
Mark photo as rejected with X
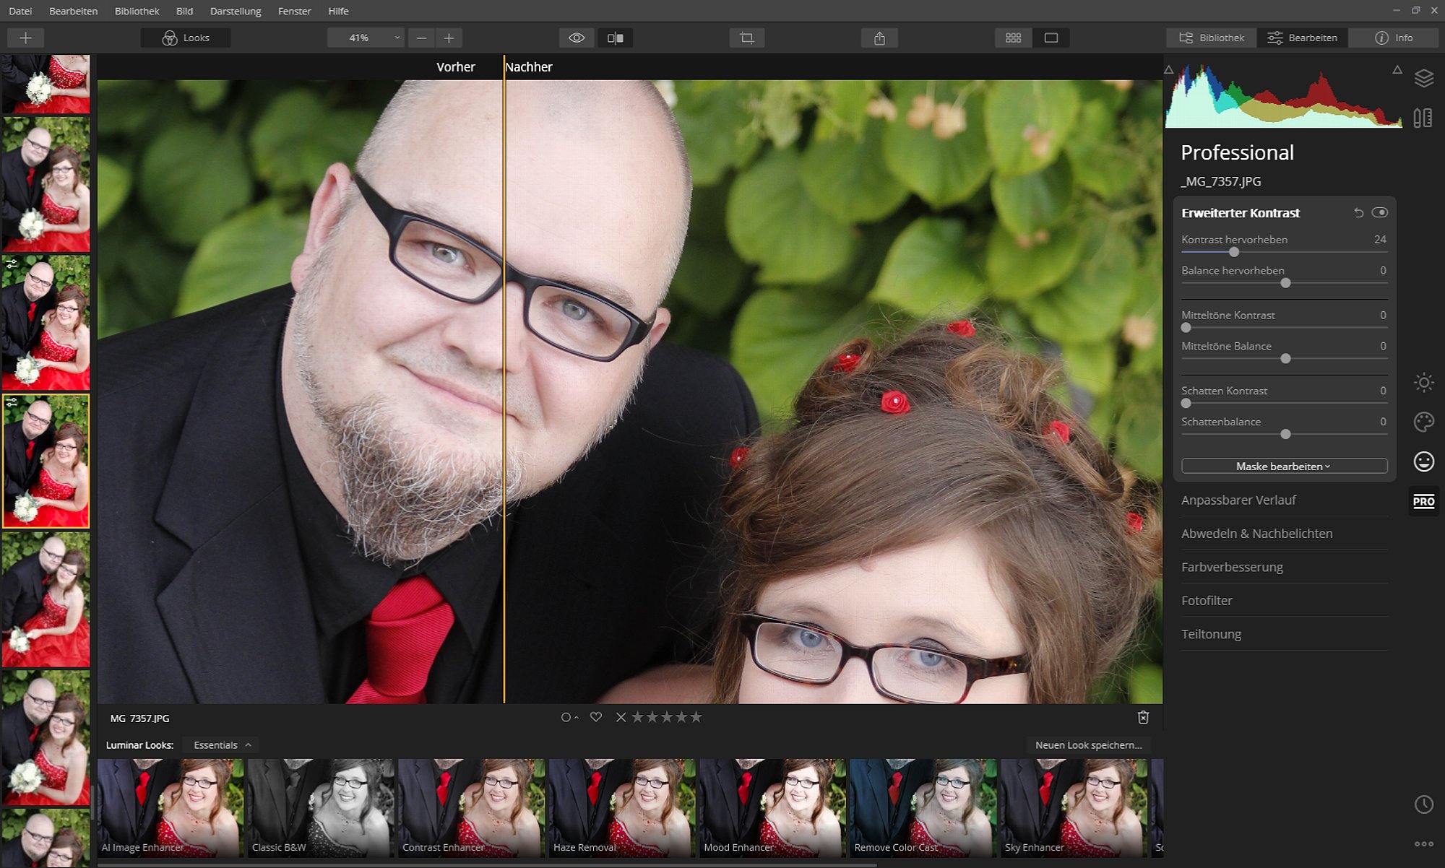[x=621, y=717]
